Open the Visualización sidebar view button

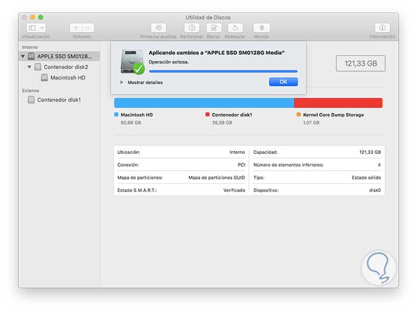[32, 27]
